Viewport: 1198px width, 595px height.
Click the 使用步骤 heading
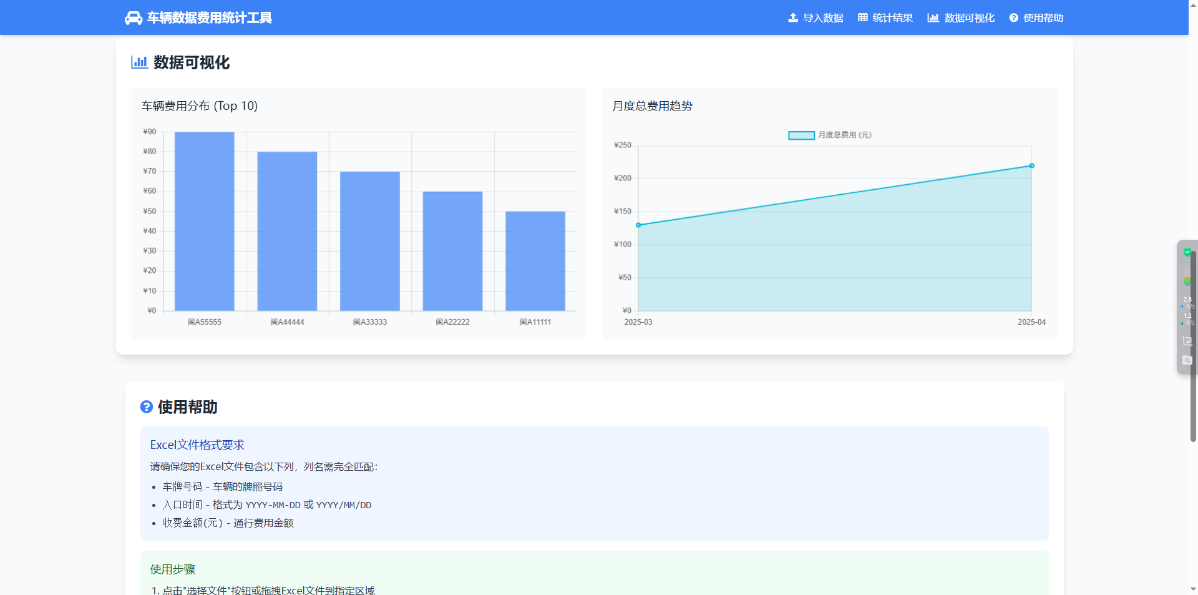[173, 569]
